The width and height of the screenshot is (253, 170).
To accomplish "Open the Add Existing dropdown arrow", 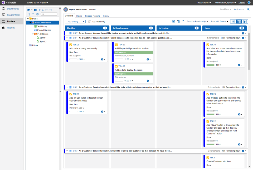I will [84, 22].
